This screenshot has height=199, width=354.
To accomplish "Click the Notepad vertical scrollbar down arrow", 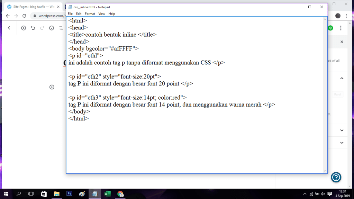I will click(325, 171).
